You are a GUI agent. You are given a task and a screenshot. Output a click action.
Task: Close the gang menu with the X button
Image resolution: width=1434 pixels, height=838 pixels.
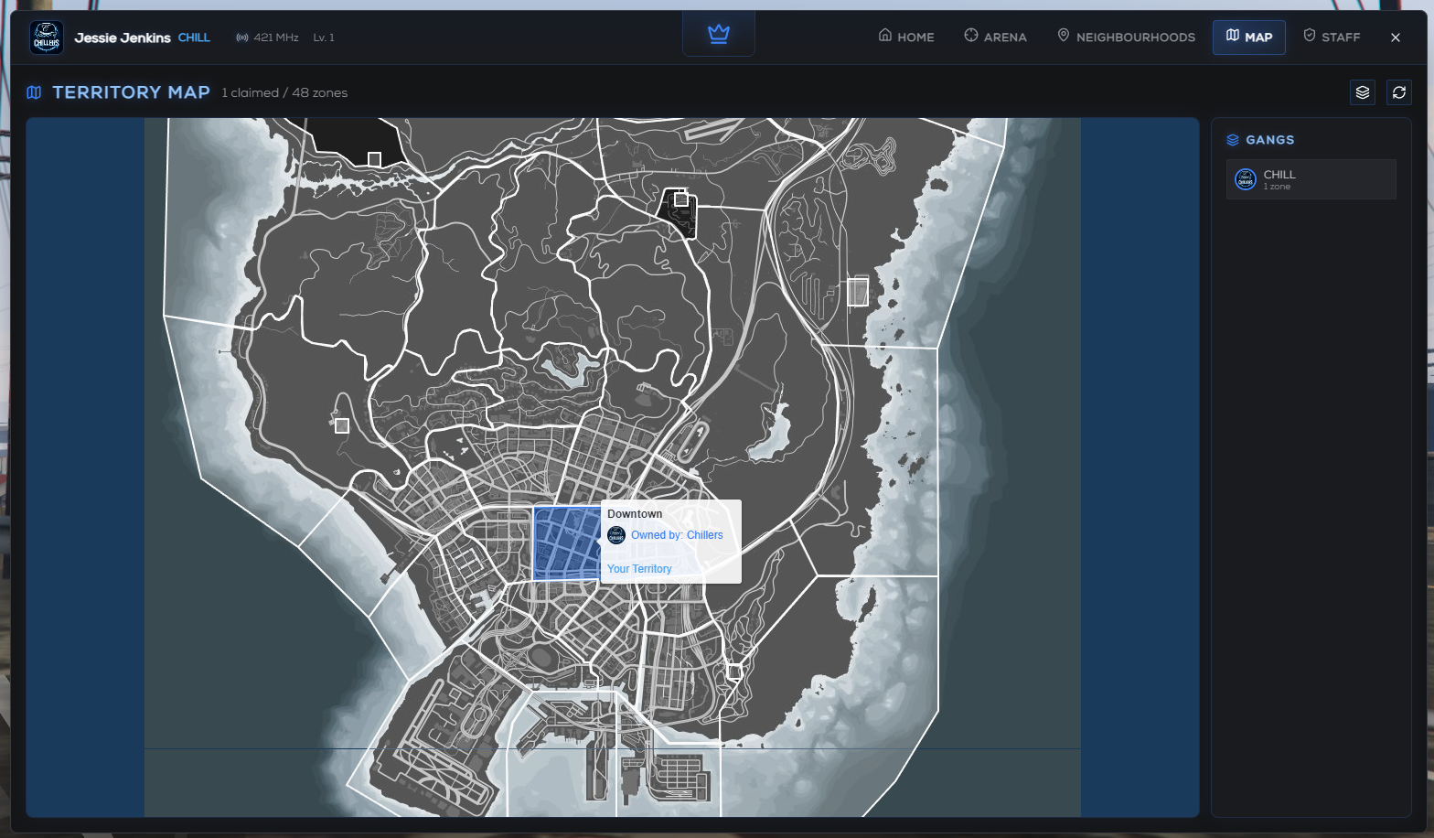tap(1396, 38)
